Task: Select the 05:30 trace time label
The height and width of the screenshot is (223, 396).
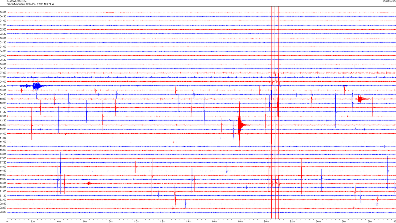Action: click(3, 59)
